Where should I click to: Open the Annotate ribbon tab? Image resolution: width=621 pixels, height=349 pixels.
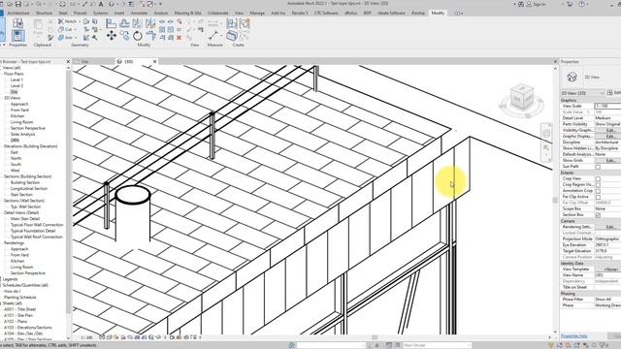pyautogui.click(x=139, y=13)
